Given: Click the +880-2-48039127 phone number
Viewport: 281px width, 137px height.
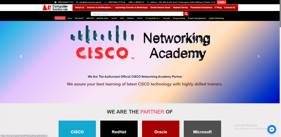Looking at the screenshot, I should 136,2.
